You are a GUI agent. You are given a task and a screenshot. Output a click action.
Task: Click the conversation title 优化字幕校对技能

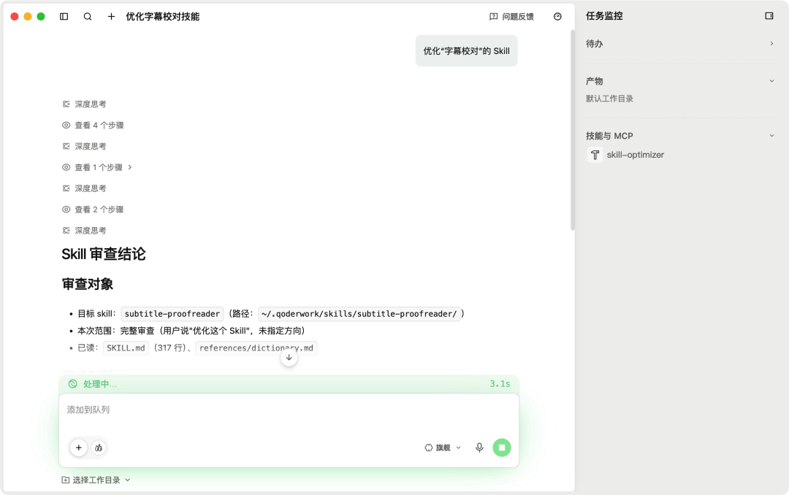click(x=162, y=17)
